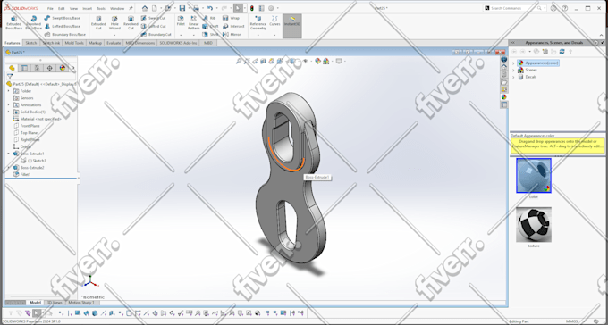
Task: Choose Swept Boss/Base
Action: pos(62,18)
